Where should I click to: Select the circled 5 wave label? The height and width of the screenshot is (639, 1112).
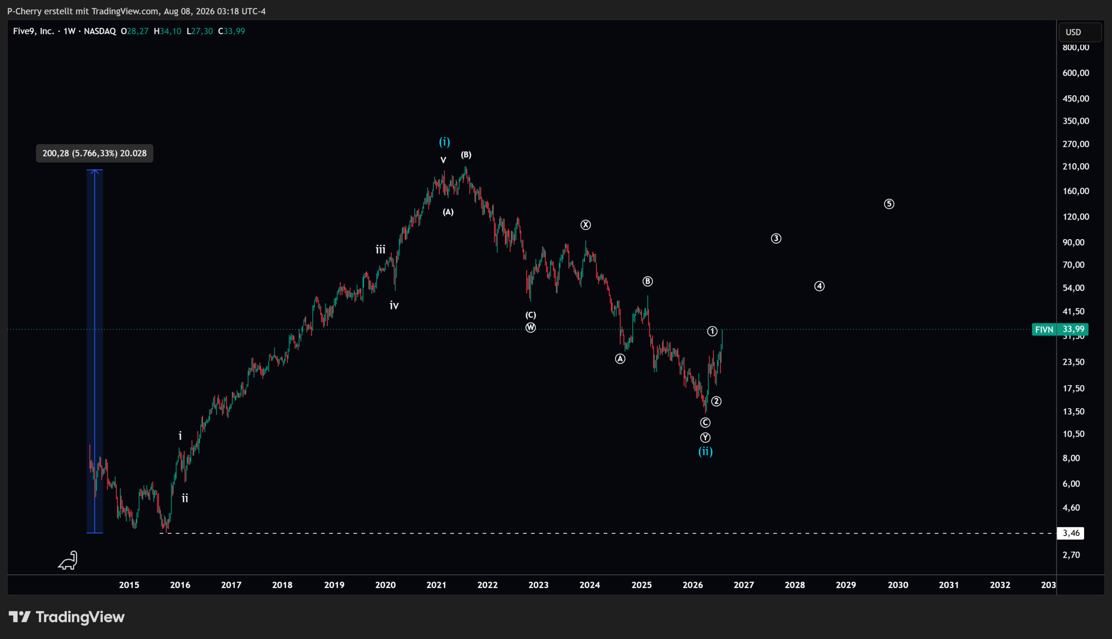[889, 204]
